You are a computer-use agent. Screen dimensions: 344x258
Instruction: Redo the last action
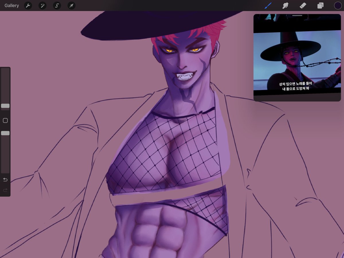tap(5, 190)
